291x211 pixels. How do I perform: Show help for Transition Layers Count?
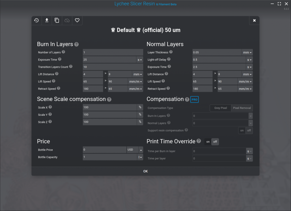[x=71, y=67]
